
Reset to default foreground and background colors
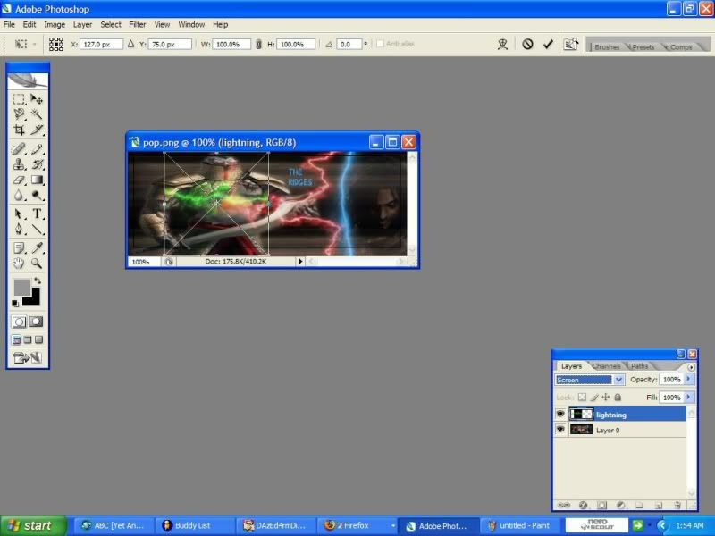click(15, 303)
